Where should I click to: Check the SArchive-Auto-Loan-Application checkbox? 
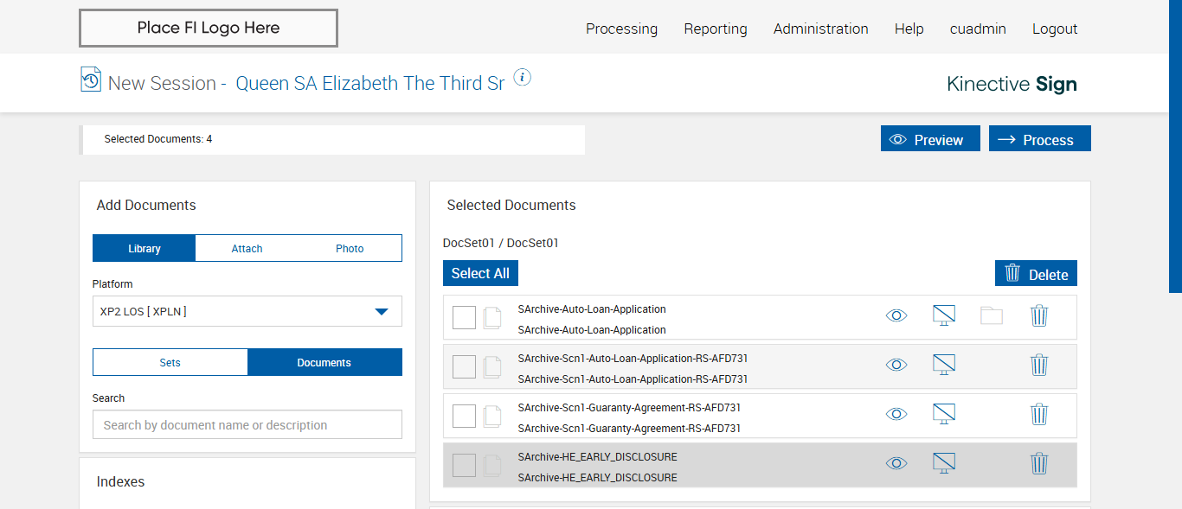[464, 317]
